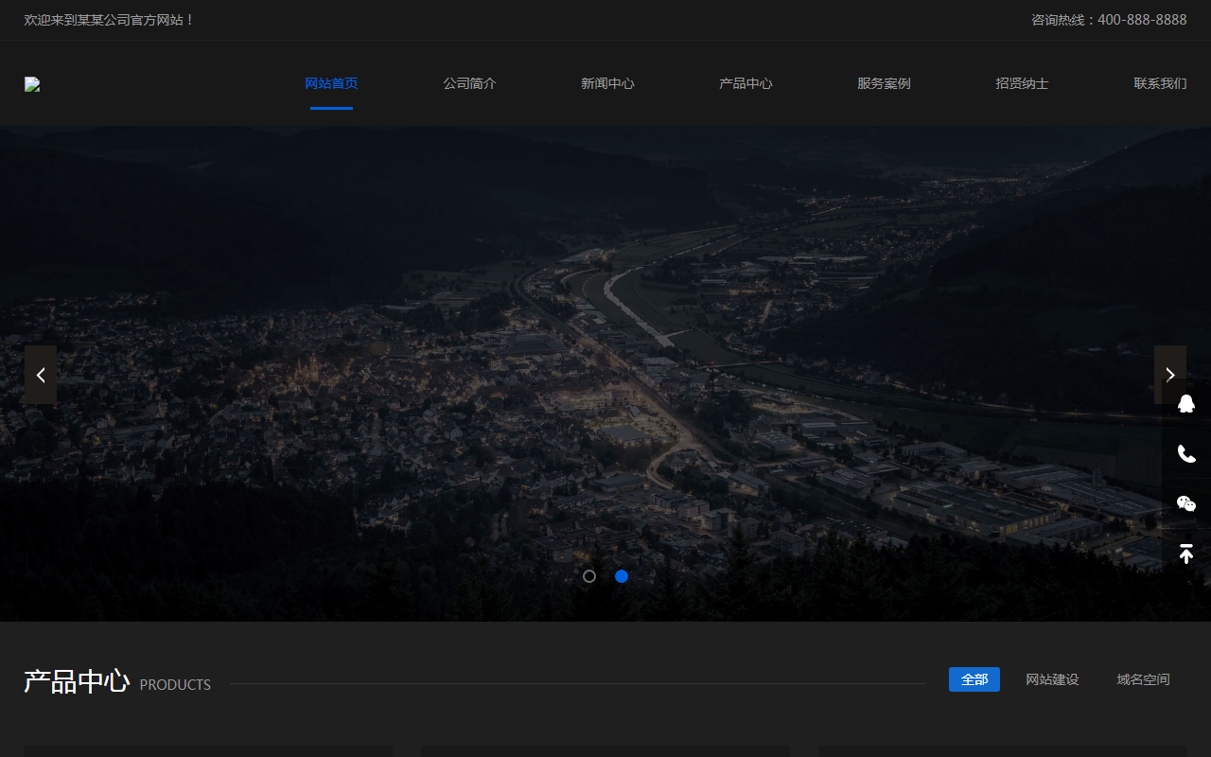Open 公司简介 navigation item
This screenshot has width=1211, height=757.
469,83
